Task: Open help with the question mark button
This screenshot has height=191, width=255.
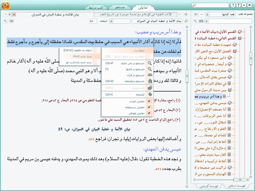Action: (238, 5)
